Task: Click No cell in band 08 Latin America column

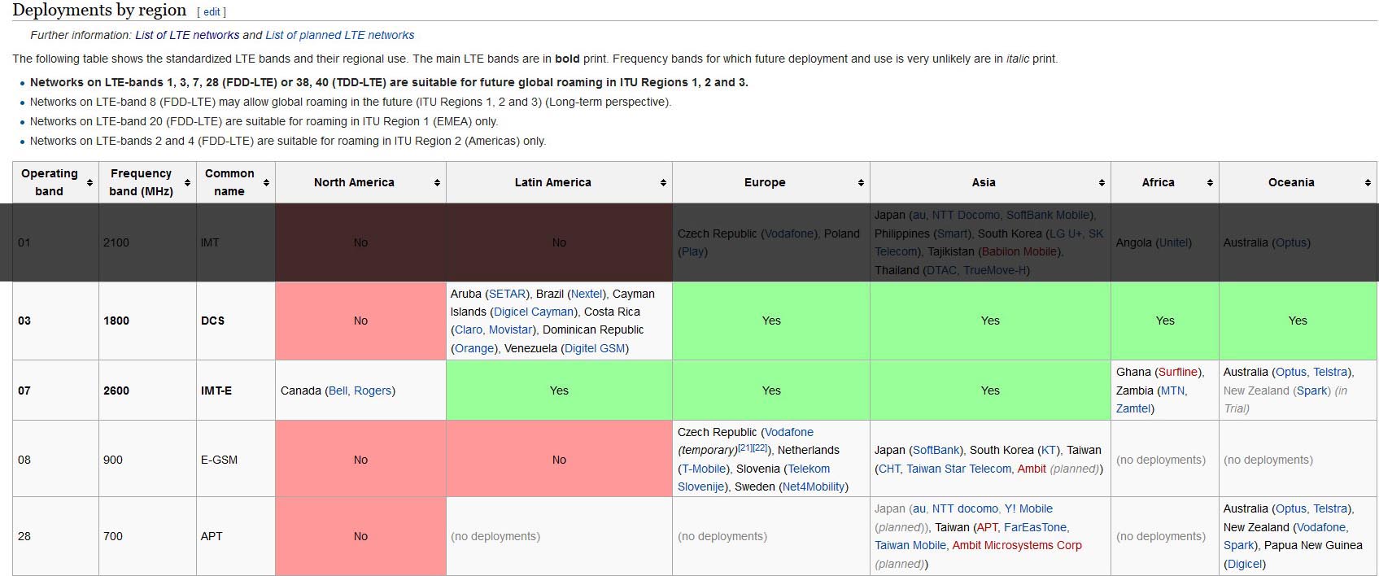Action: tap(559, 460)
